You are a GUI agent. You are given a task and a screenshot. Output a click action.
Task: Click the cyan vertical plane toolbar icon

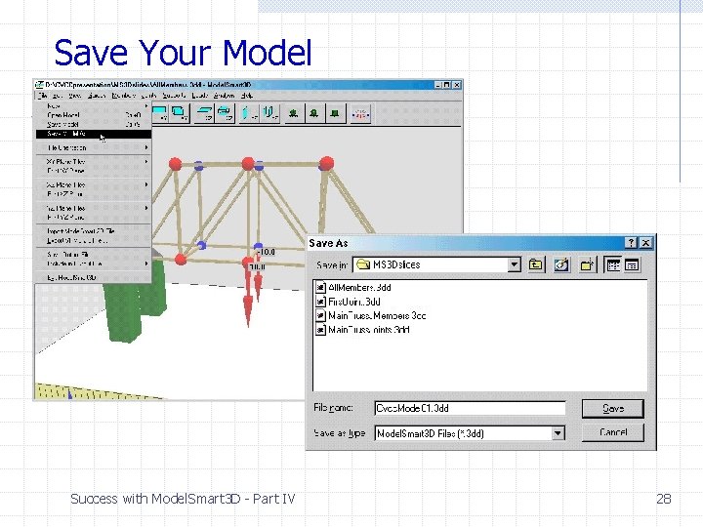point(249,113)
